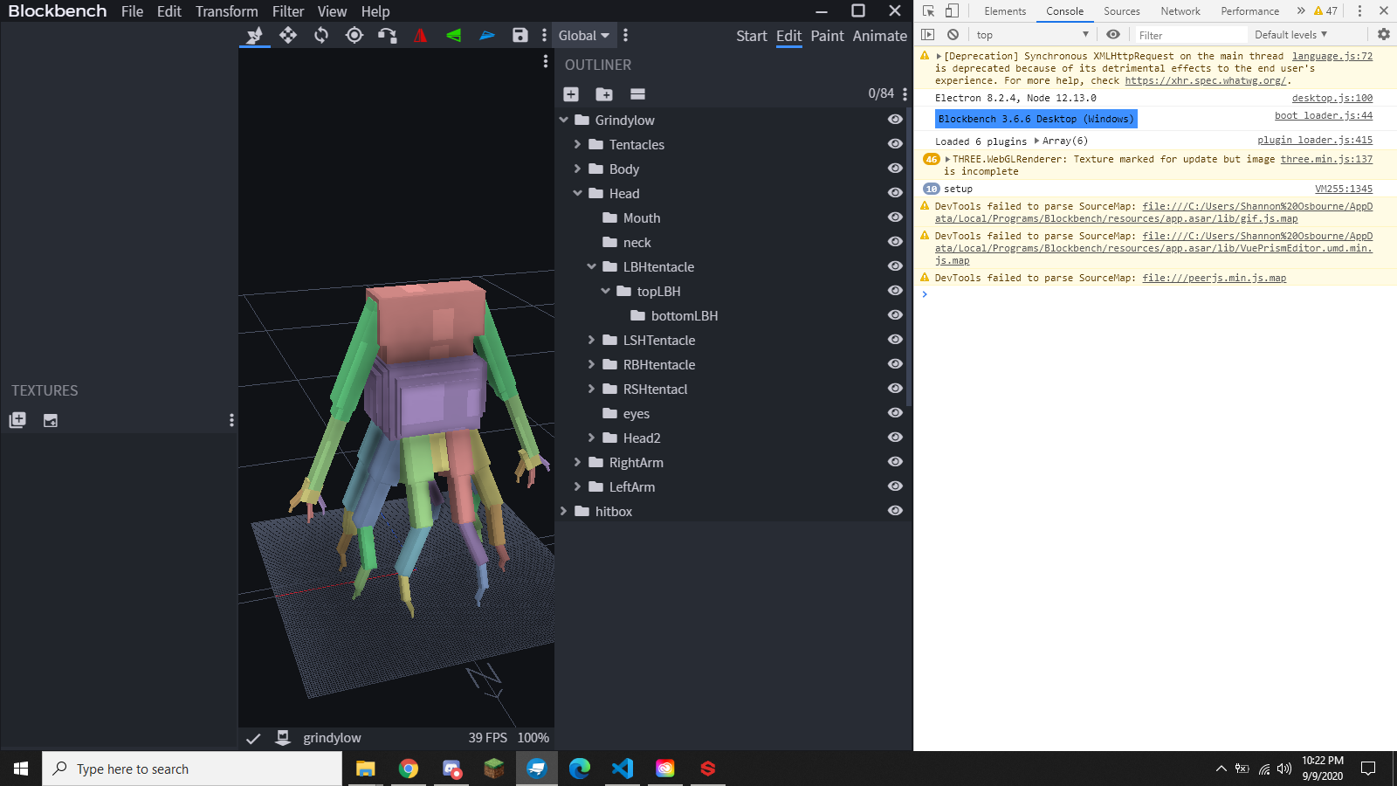Collapse the Head group
The height and width of the screenshot is (786, 1397).
pyautogui.click(x=578, y=193)
